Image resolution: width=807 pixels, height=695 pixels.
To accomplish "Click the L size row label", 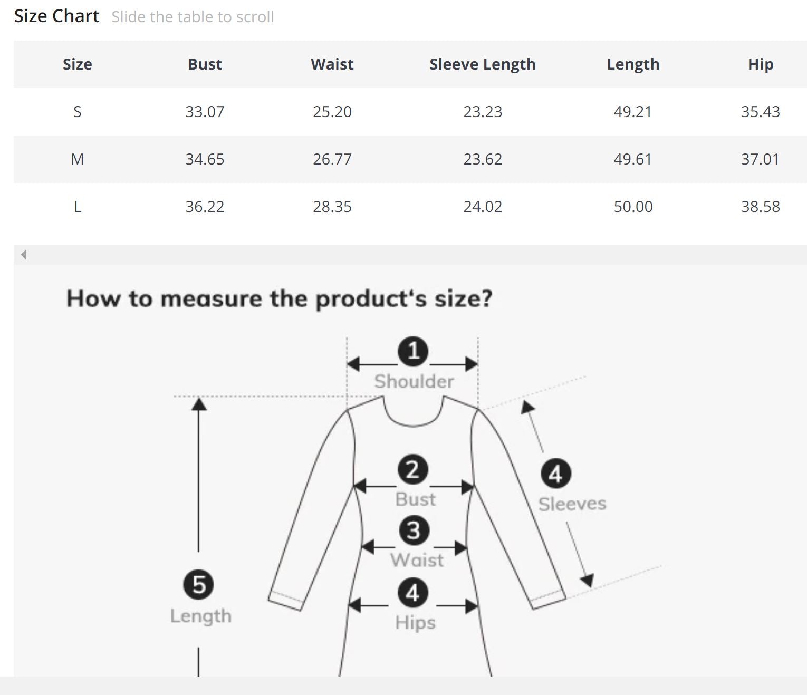I will pyautogui.click(x=77, y=207).
